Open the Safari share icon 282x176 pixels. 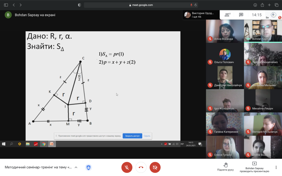pos(262,5)
